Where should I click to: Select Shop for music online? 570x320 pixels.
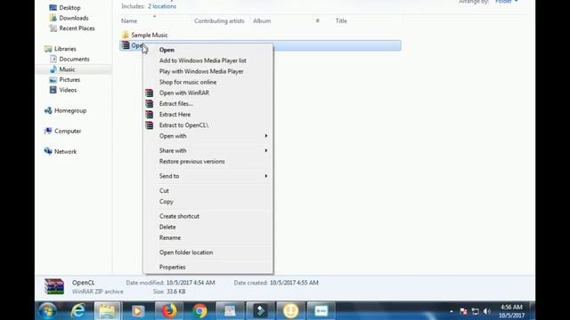pyautogui.click(x=188, y=83)
